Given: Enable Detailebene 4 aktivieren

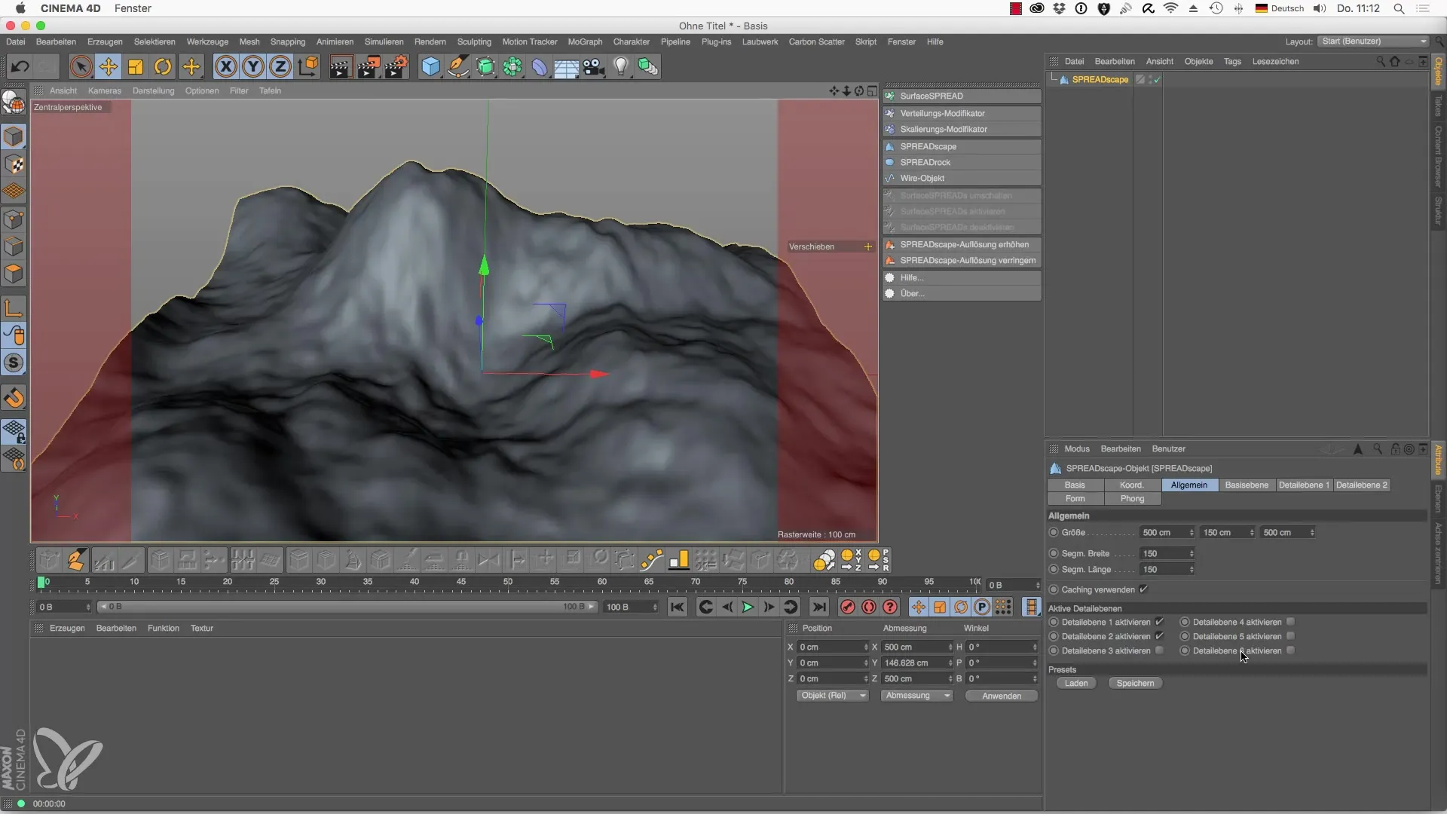Looking at the screenshot, I should click(1290, 623).
